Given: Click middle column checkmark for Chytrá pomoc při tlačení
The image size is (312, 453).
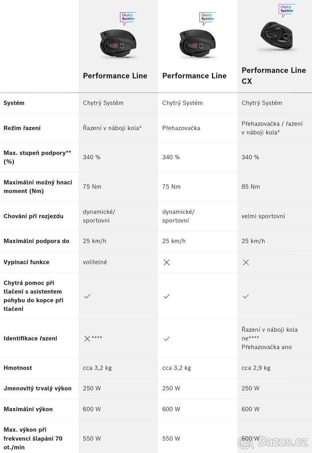Looking at the screenshot, I should (166, 296).
